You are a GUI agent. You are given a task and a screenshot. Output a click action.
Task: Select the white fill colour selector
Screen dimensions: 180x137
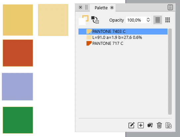(x=82, y=22)
